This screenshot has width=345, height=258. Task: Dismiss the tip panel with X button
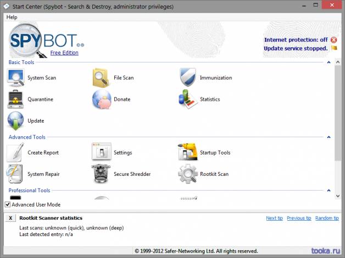tap(10, 218)
